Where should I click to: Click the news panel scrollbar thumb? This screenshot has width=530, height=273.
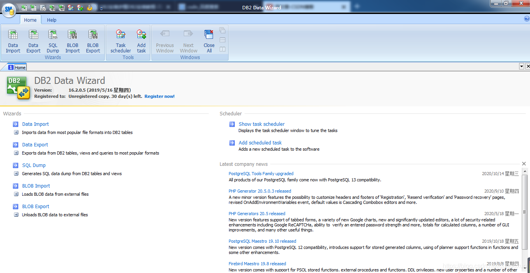pyautogui.click(x=525, y=213)
